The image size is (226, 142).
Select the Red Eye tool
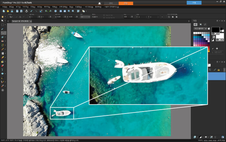click(3, 41)
